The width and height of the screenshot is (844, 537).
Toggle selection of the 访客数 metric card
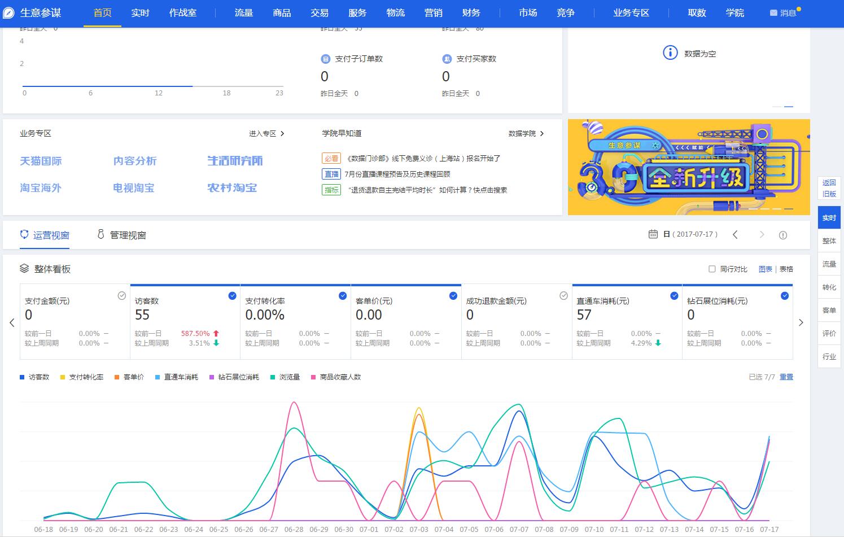click(231, 295)
